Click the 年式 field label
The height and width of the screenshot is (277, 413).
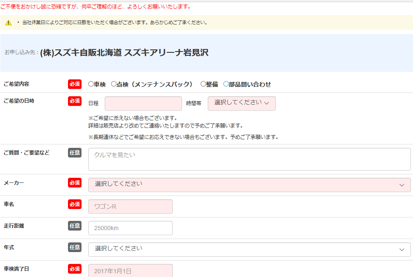(9, 247)
